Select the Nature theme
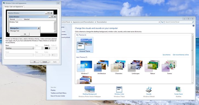The image size is (199, 105). 152,67
